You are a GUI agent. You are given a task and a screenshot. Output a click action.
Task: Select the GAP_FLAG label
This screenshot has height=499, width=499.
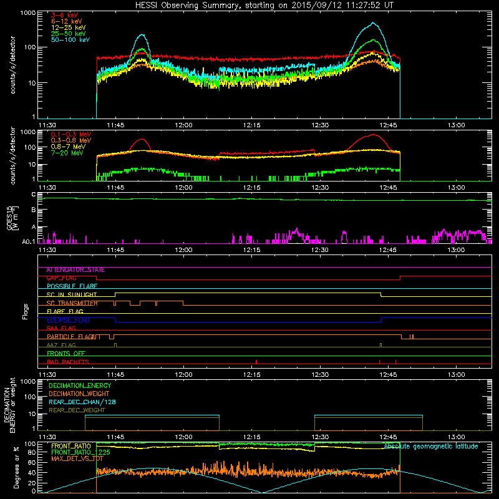[61, 278]
